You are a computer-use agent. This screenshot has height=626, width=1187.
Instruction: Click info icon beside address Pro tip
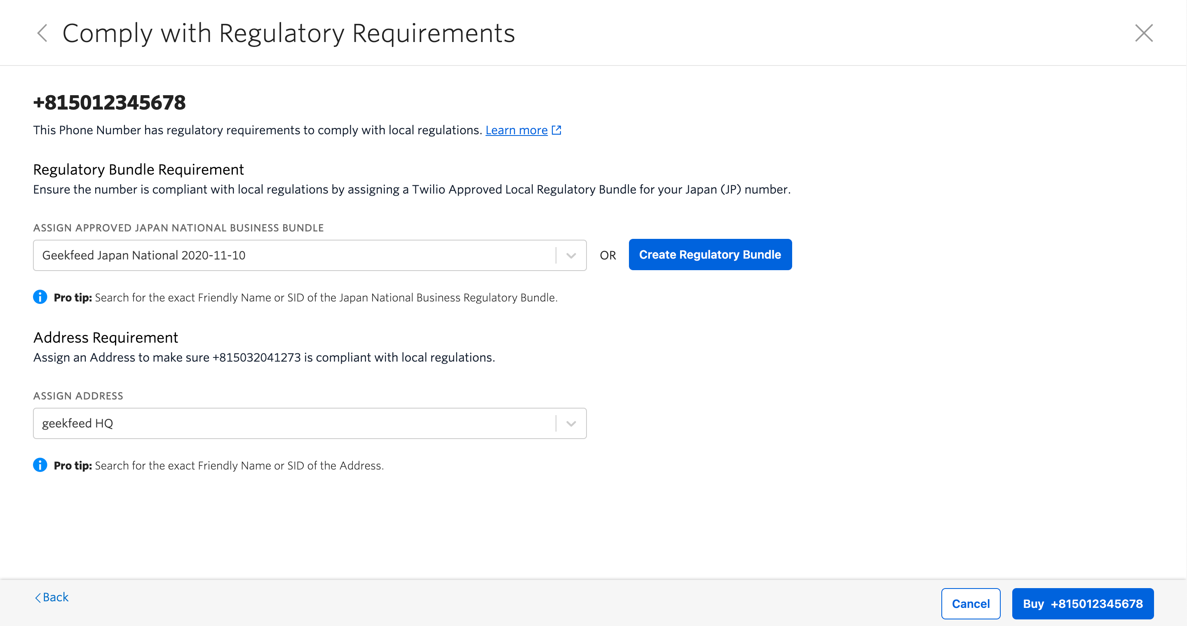40,465
